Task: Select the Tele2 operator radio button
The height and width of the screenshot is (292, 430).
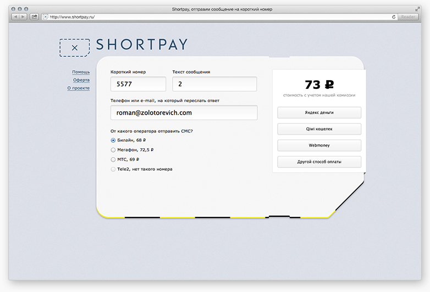Action: (113, 170)
